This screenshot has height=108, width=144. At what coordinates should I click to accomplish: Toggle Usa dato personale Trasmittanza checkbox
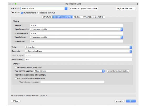click(x=16, y=78)
